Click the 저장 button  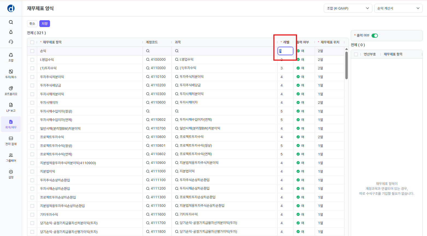(x=45, y=24)
